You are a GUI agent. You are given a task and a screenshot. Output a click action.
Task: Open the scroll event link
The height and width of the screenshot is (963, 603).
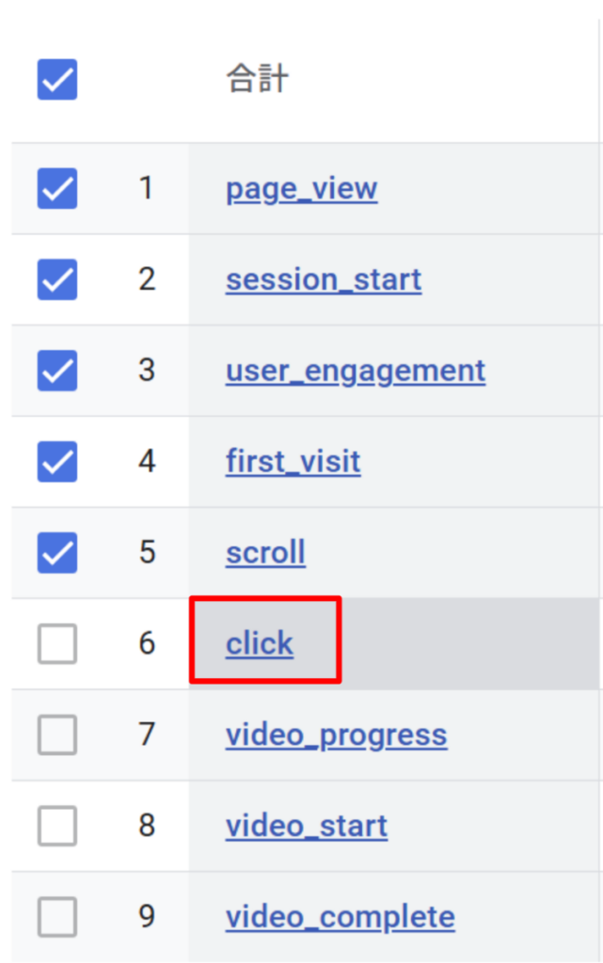pyautogui.click(x=265, y=553)
